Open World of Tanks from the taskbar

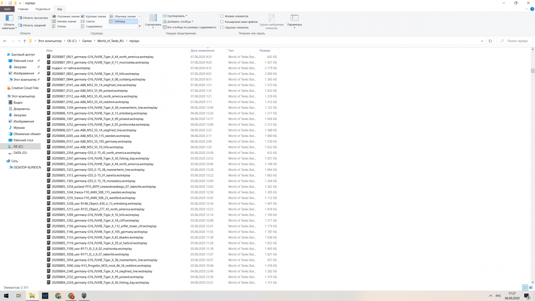[83, 296]
